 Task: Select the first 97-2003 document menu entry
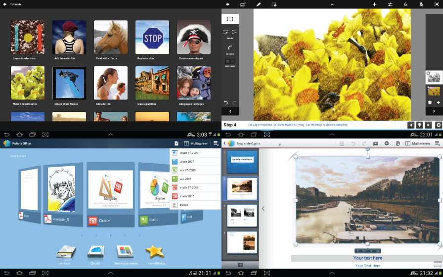(x=195, y=153)
